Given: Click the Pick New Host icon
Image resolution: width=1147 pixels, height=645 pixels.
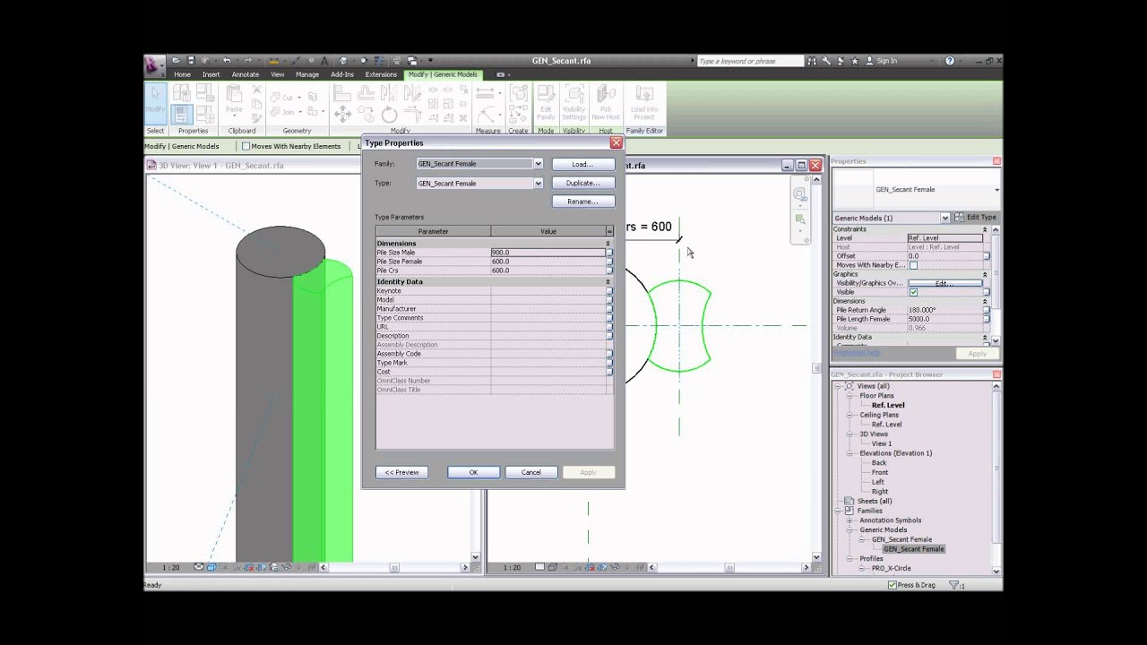Looking at the screenshot, I should pyautogui.click(x=606, y=100).
